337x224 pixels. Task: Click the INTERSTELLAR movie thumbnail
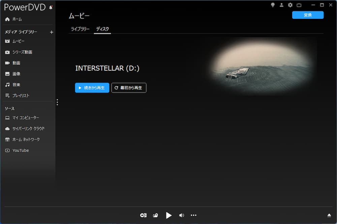pyautogui.click(x=262, y=67)
